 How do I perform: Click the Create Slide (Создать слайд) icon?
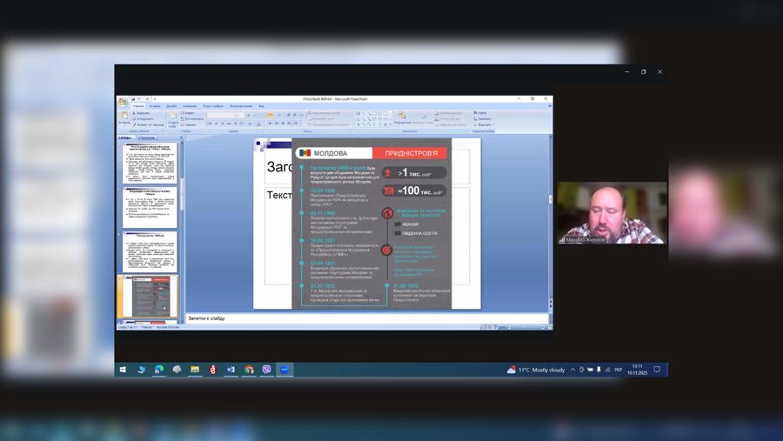point(172,117)
